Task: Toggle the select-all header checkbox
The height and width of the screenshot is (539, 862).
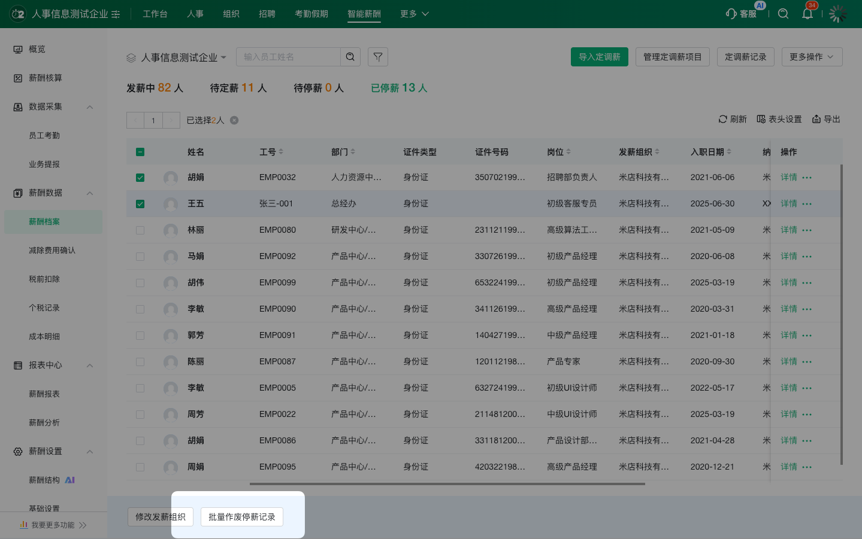Action: point(140,152)
